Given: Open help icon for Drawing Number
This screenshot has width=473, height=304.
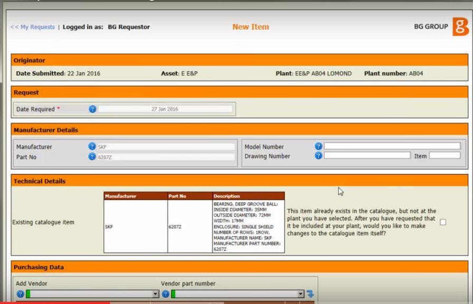Looking at the screenshot, I should pyautogui.click(x=318, y=155).
